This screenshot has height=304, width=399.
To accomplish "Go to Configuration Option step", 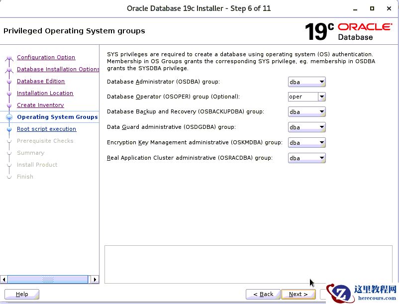I will (x=46, y=57).
